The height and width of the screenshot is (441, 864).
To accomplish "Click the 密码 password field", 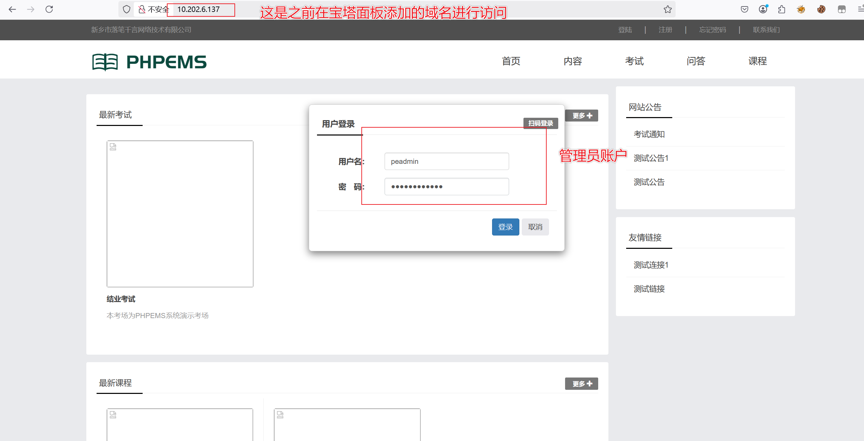I will tap(446, 186).
